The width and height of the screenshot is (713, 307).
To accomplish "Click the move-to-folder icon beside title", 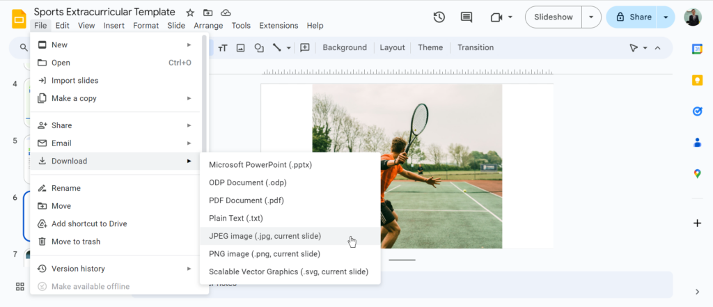I will tap(208, 13).
